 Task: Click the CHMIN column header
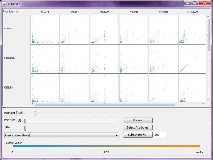(163, 12)
